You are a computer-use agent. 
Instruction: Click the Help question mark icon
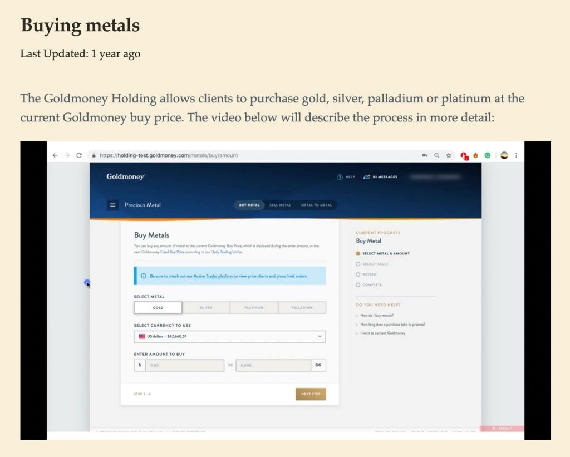coord(340,177)
